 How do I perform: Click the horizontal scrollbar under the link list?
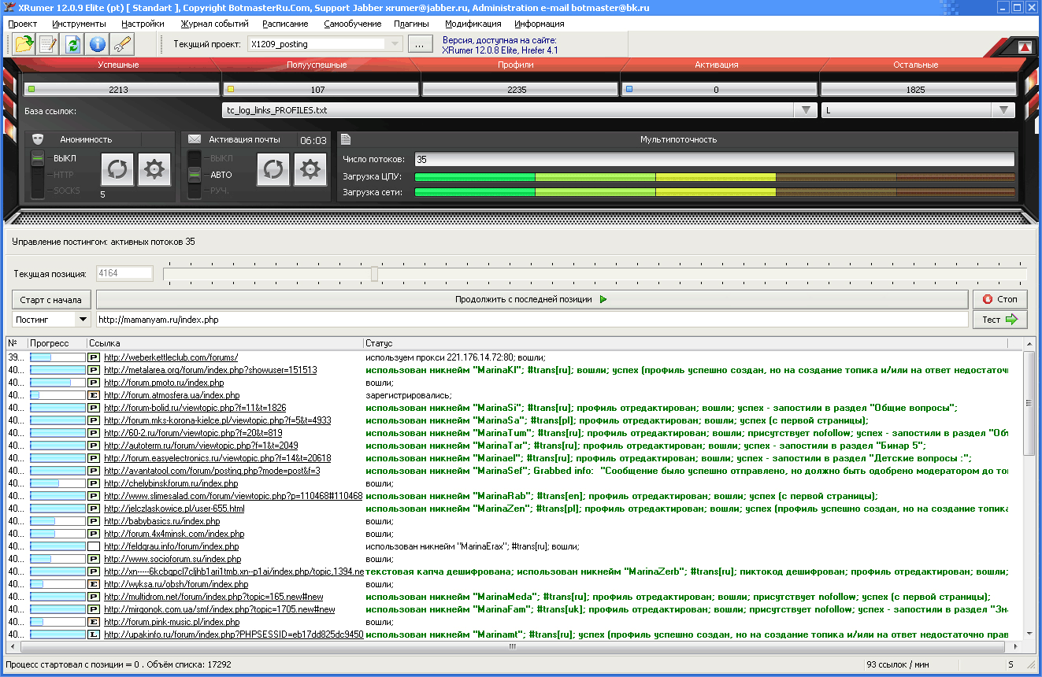[512, 647]
